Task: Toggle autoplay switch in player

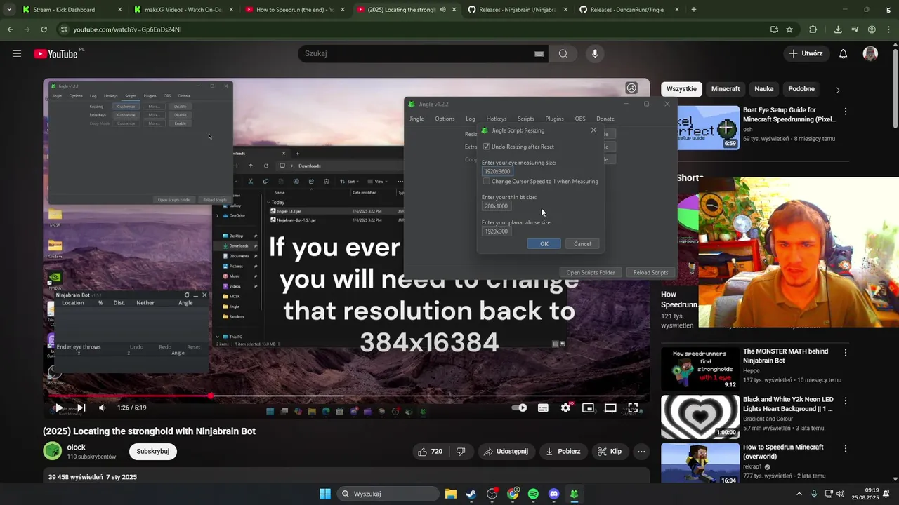Action: (x=519, y=408)
